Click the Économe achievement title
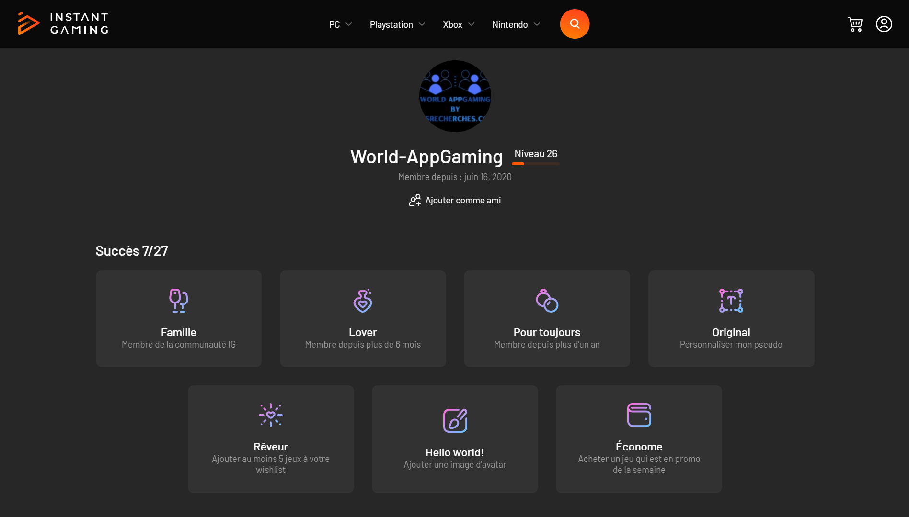This screenshot has width=909, height=517. coord(639,447)
